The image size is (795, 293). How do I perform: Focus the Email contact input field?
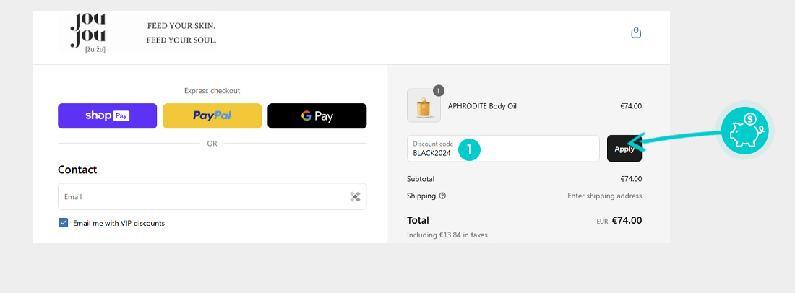point(212,196)
